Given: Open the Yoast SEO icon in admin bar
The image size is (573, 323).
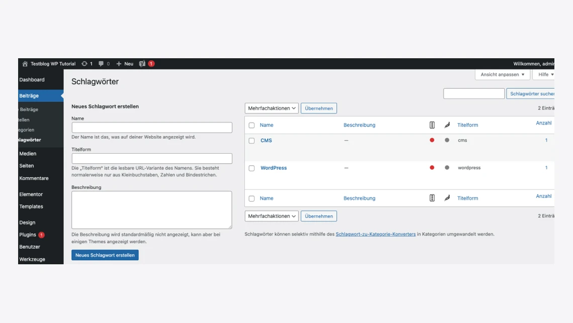Looking at the screenshot, I should pos(143,64).
